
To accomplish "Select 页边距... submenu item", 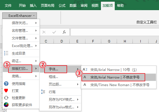I will click(x=60, y=84).
